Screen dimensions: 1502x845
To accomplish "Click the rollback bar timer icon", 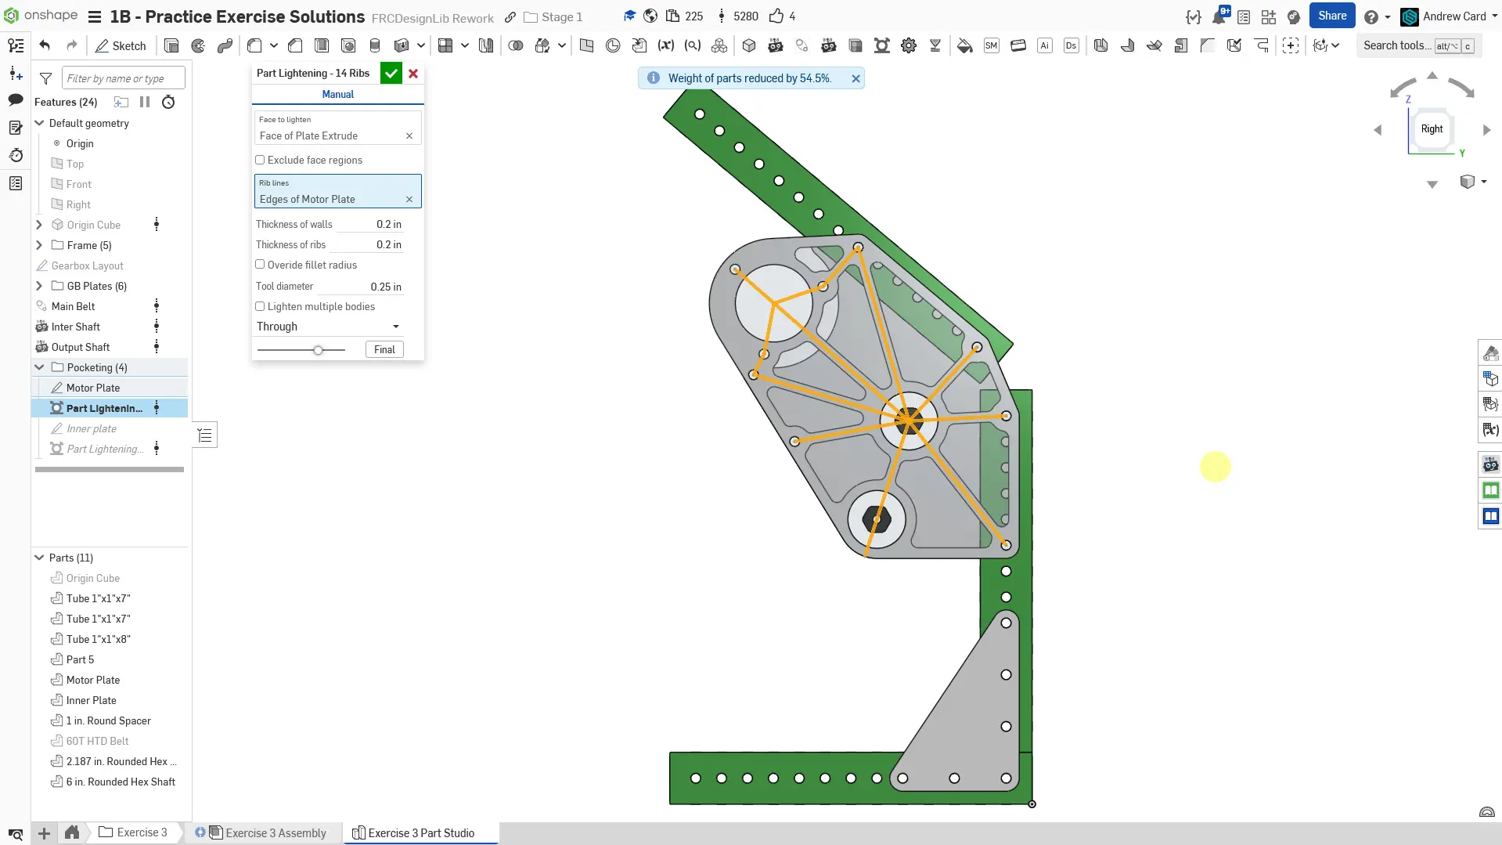I will [168, 102].
